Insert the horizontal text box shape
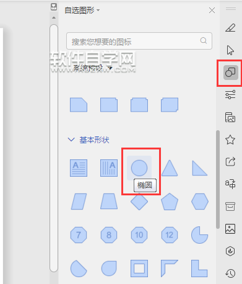Viewport: 242px width, 284px height. tap(79, 168)
